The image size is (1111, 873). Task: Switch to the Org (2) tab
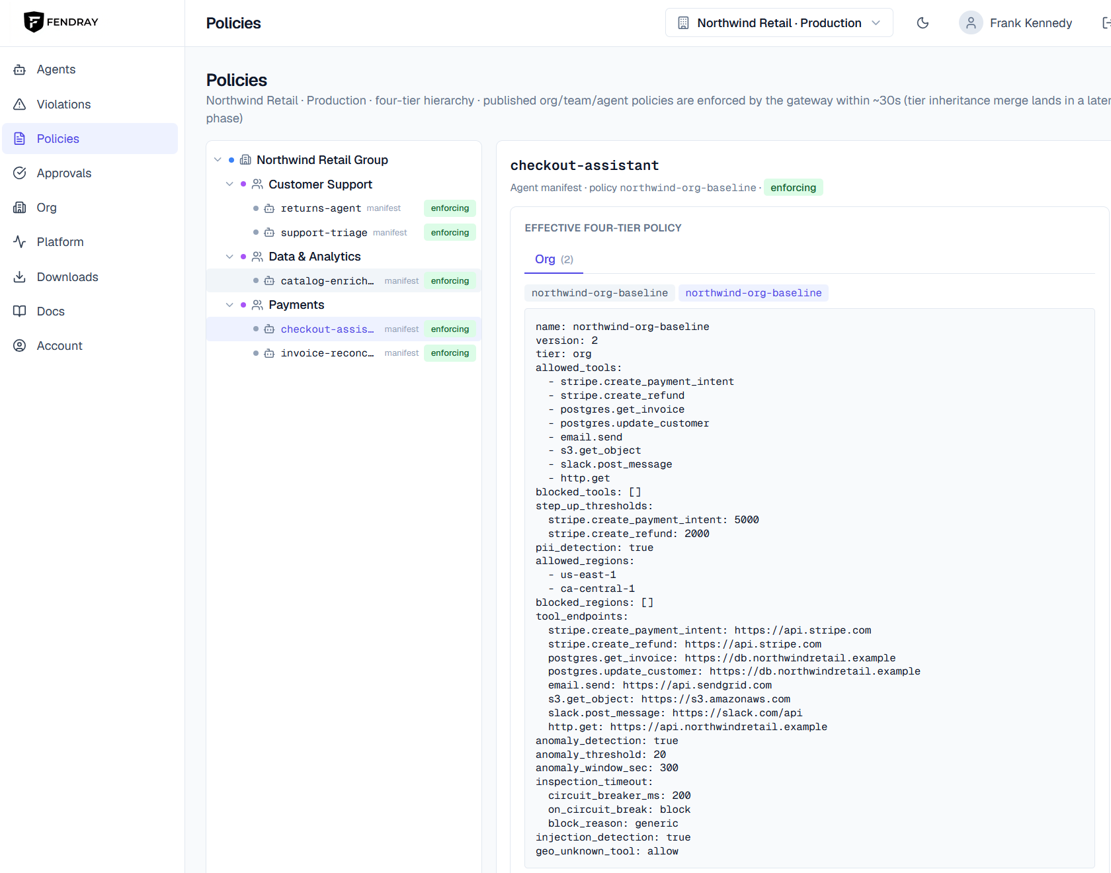[554, 259]
